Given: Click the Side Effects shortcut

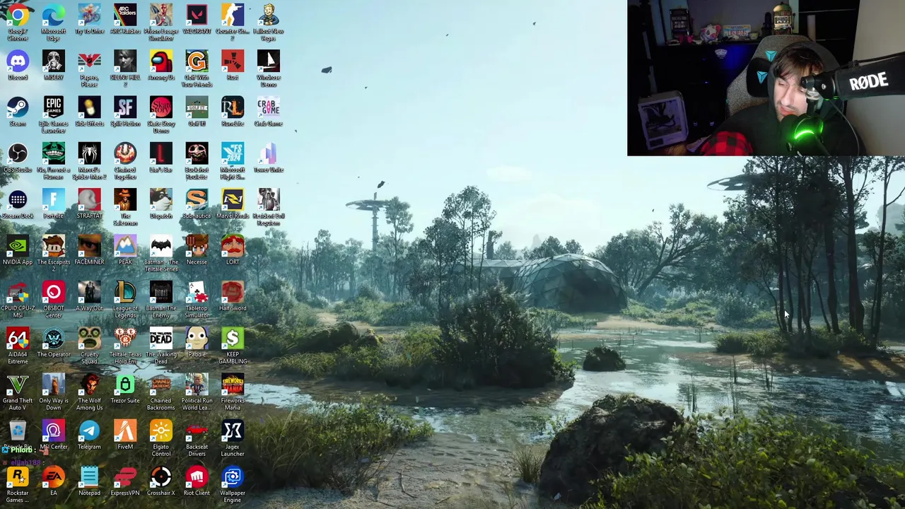Looking at the screenshot, I should pyautogui.click(x=89, y=112).
